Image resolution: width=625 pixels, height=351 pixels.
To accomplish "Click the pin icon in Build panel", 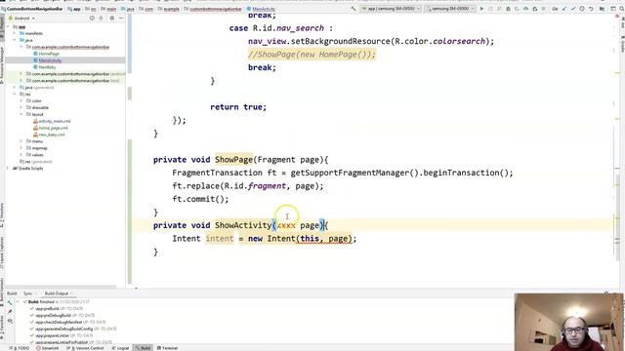I will click(10, 312).
